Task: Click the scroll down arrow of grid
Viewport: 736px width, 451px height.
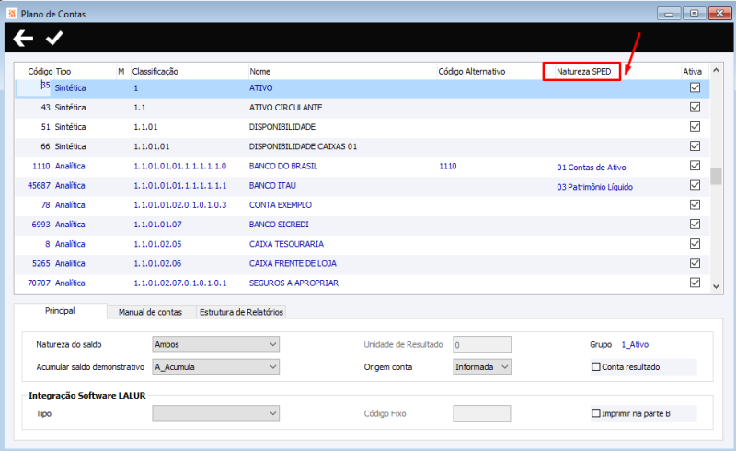Action: point(716,286)
